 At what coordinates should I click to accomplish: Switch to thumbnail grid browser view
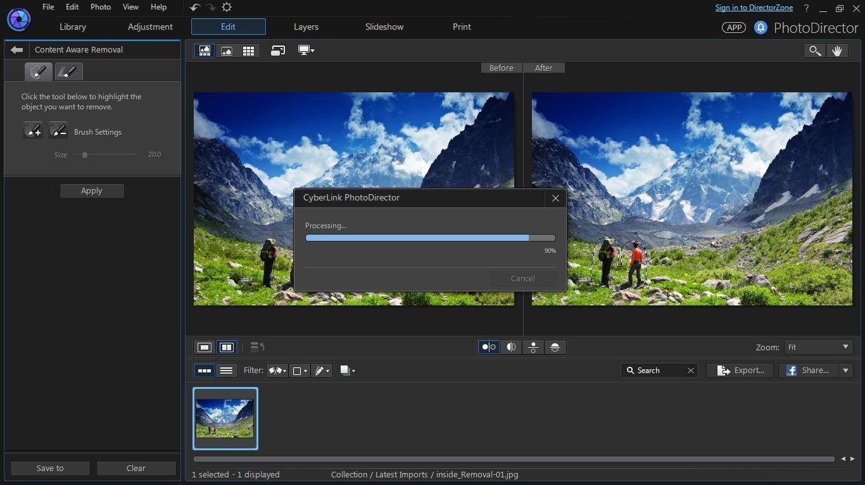coord(248,51)
